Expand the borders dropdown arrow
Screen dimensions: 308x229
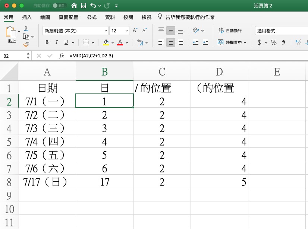(x=93, y=42)
